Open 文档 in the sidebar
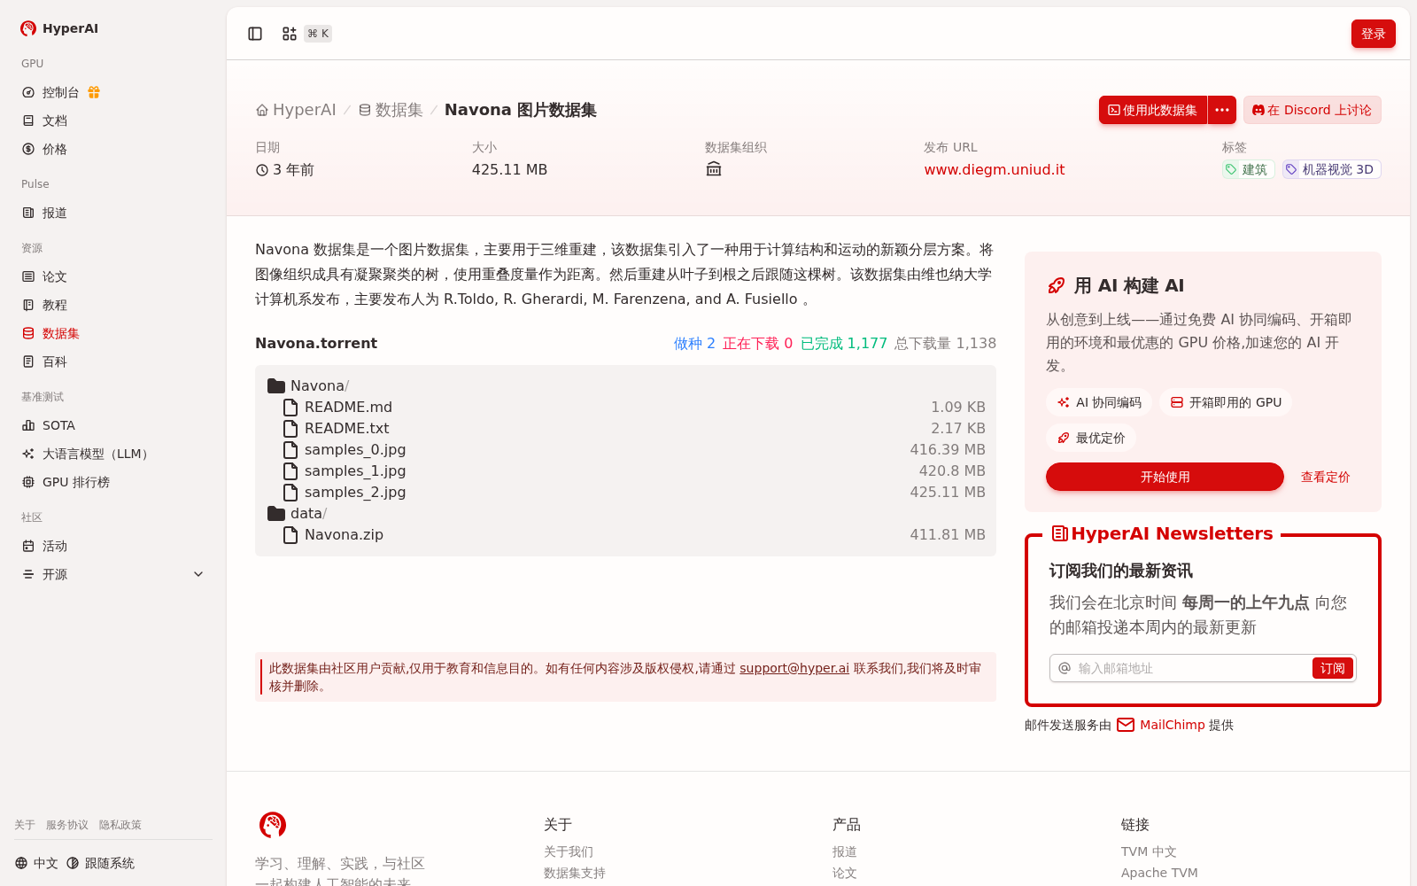The height and width of the screenshot is (886, 1417). pos(55,120)
